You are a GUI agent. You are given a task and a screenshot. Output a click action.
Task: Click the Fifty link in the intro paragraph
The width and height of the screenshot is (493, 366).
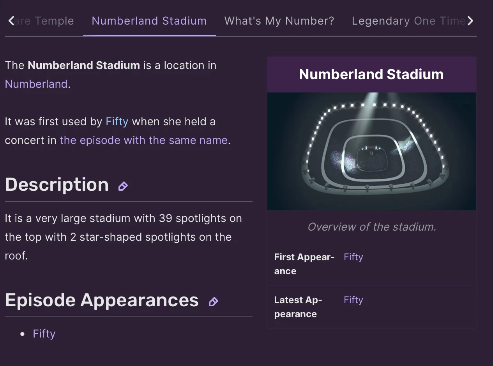click(117, 121)
